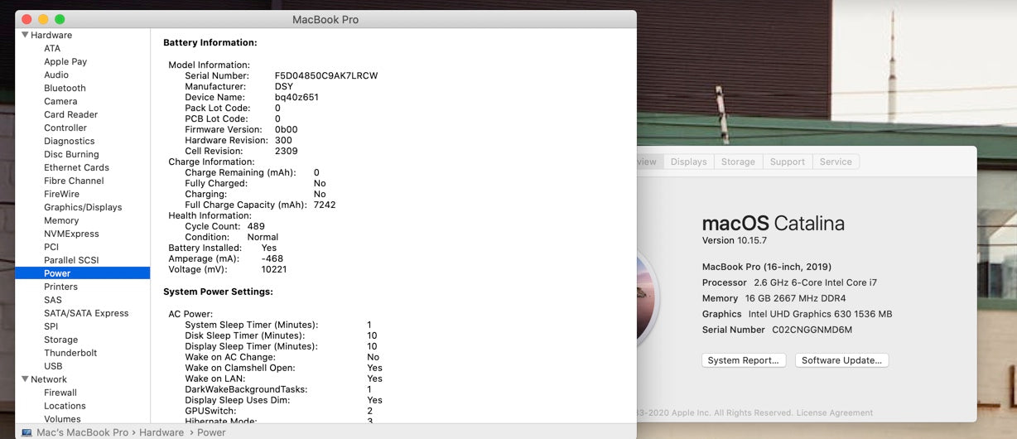
Task: Click Firewall under Network
Action: tap(60, 393)
